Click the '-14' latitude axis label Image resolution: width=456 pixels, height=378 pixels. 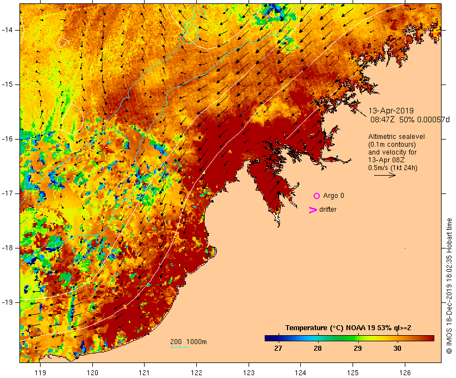point(7,30)
